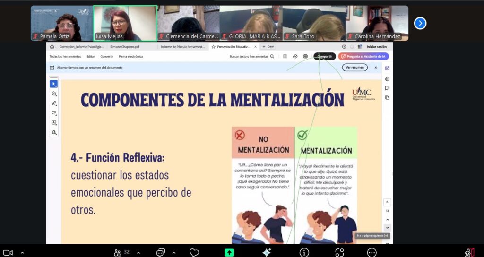Select the arrow selection tool in Acrobat
Viewport: 484px width, 257px height.
(54, 84)
